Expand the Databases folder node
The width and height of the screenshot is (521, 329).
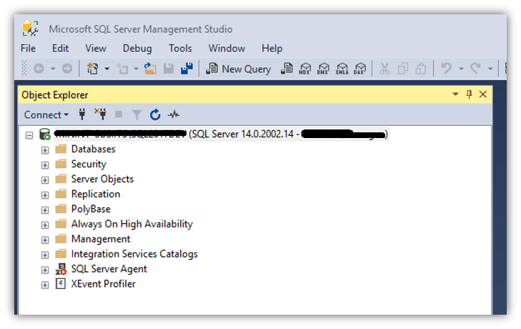point(45,149)
